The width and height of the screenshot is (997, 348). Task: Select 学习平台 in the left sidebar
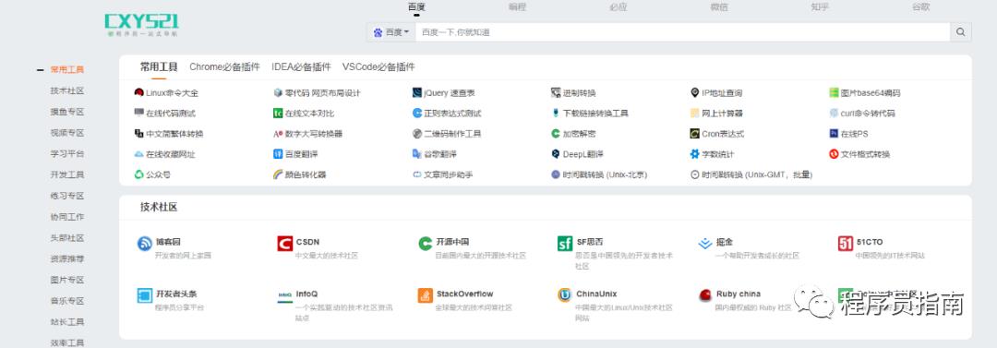[67, 154]
